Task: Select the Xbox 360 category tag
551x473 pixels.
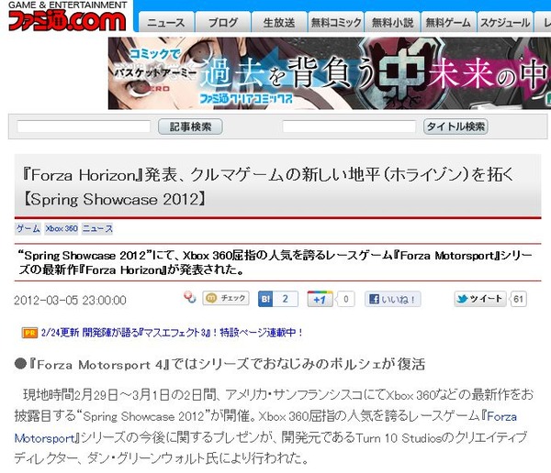Action: [x=62, y=228]
